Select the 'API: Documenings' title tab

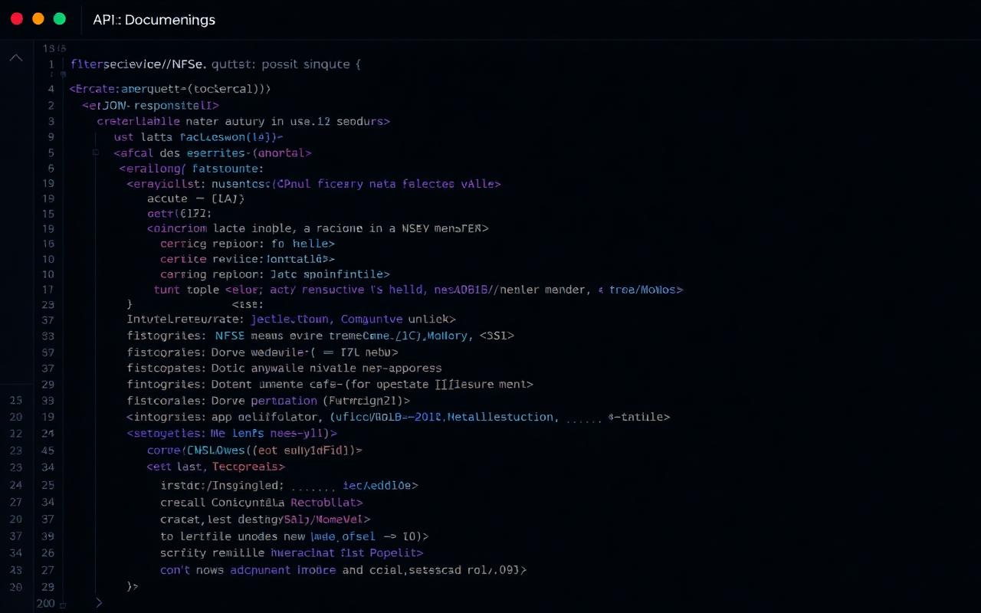click(154, 20)
